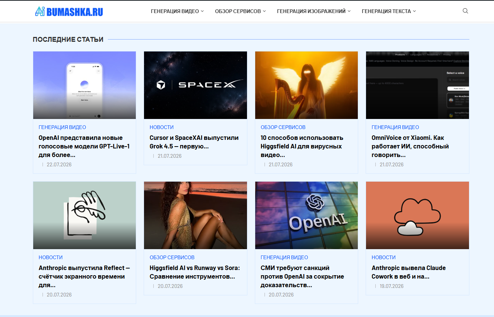Select НОВОСТИ category on the Grok 4.5 card
The width and height of the screenshot is (494, 317).
tap(162, 127)
